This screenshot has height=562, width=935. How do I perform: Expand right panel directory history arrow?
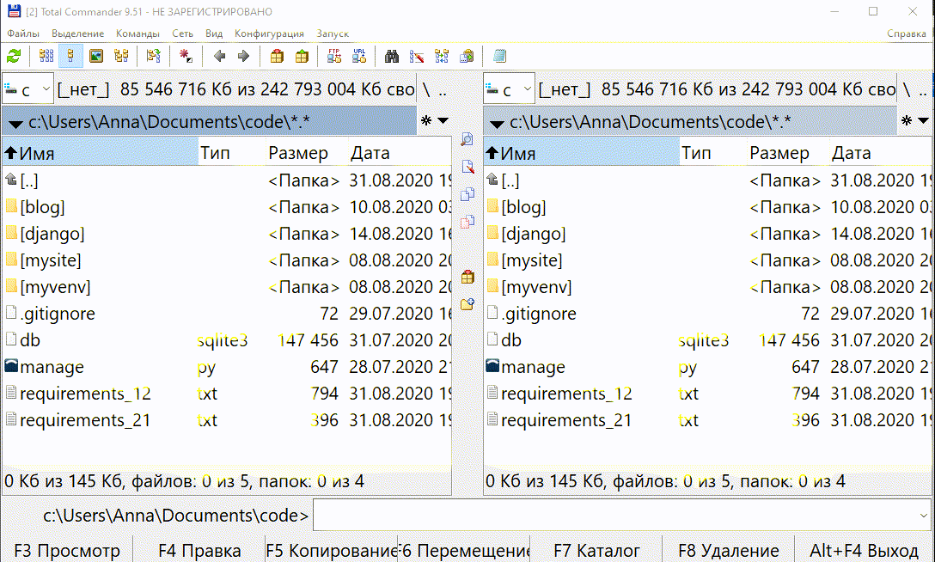(x=923, y=121)
